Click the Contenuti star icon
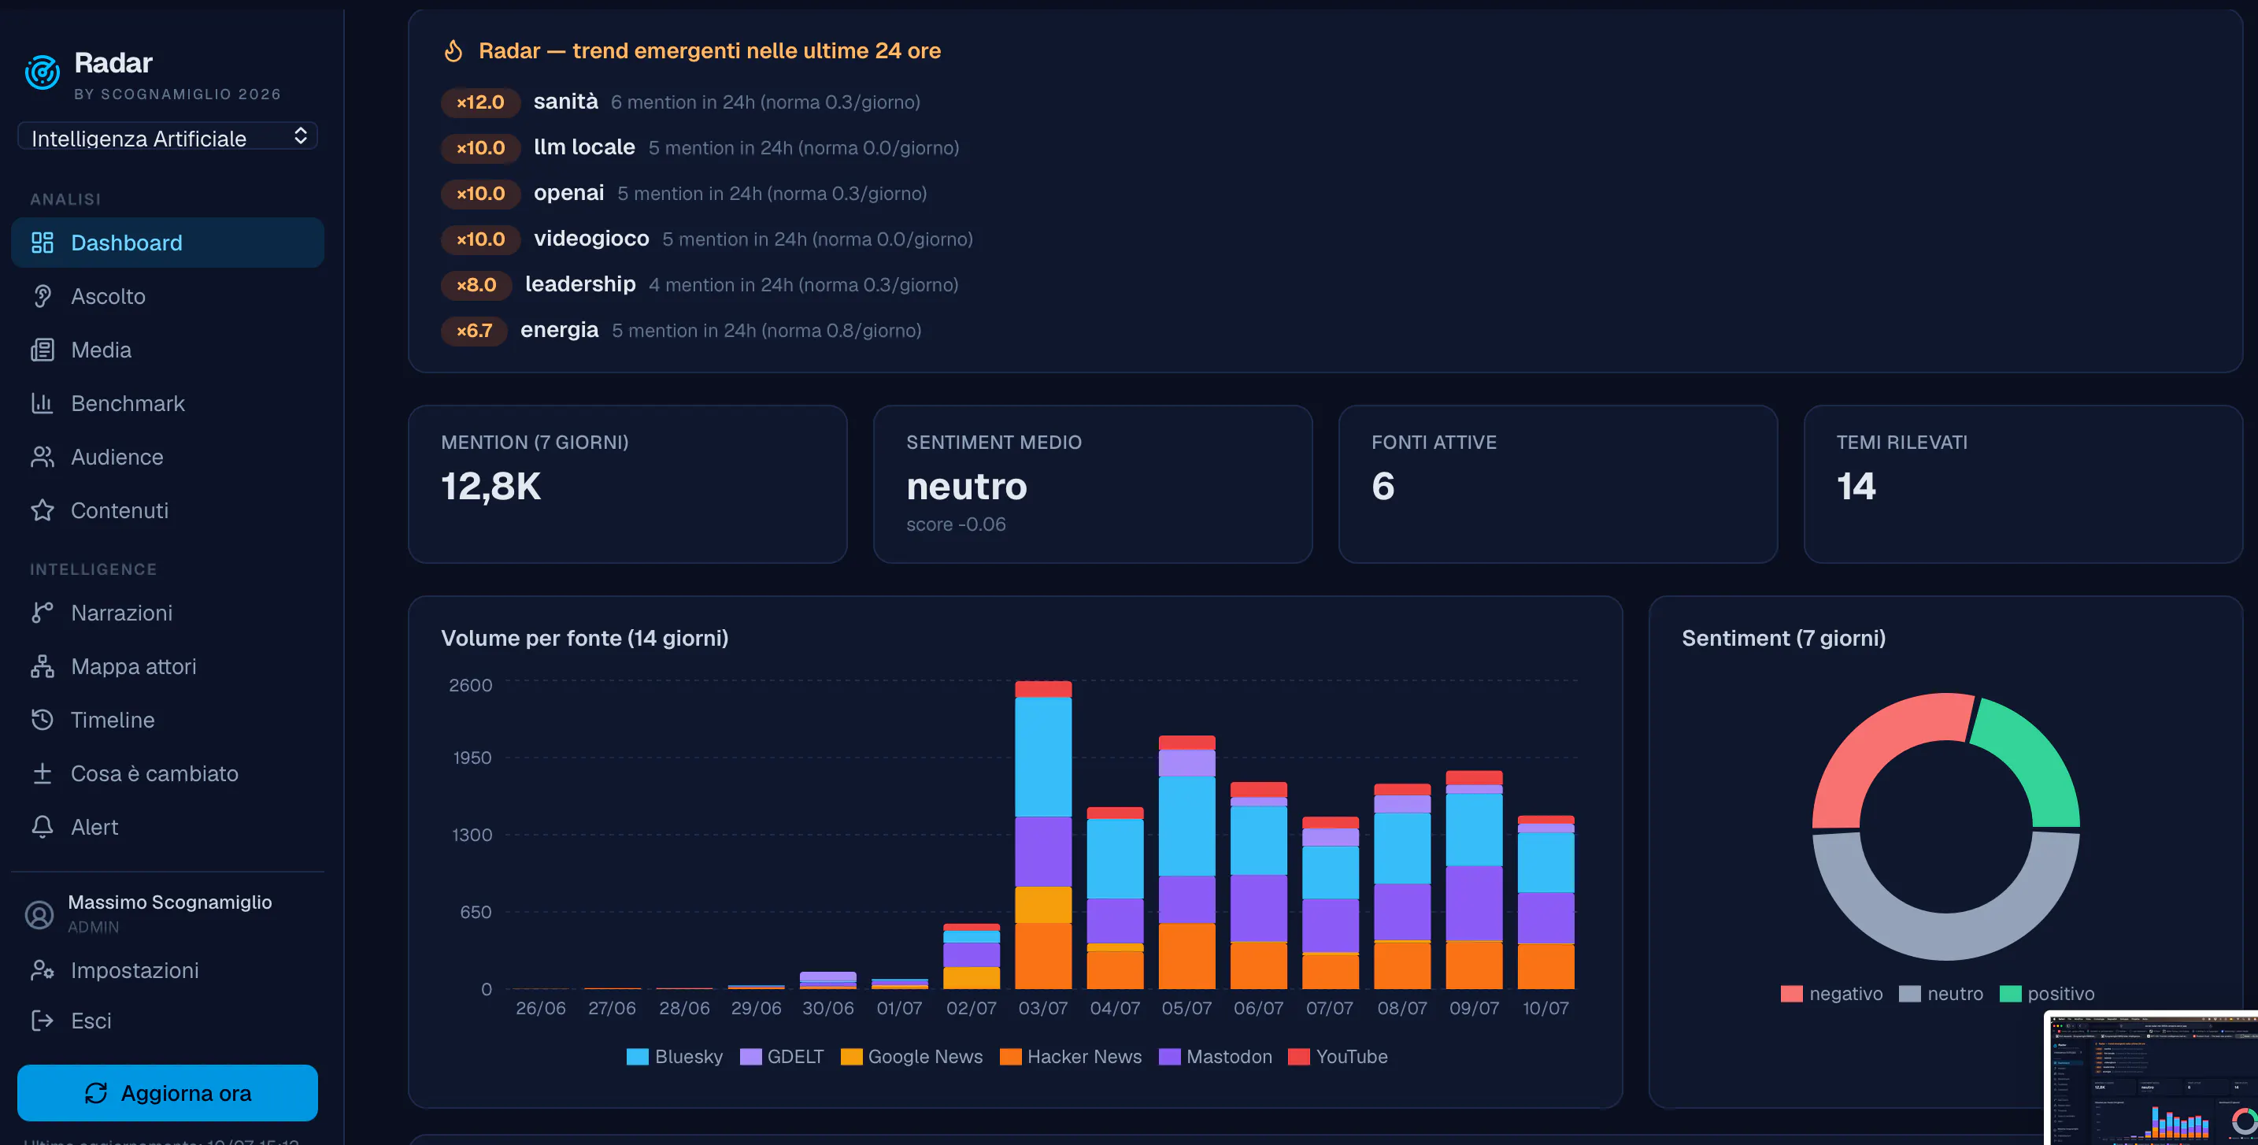Image resolution: width=2258 pixels, height=1145 pixels. [42, 510]
